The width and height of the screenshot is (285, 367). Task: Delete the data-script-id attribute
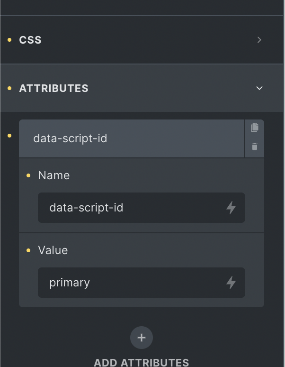[255, 147]
